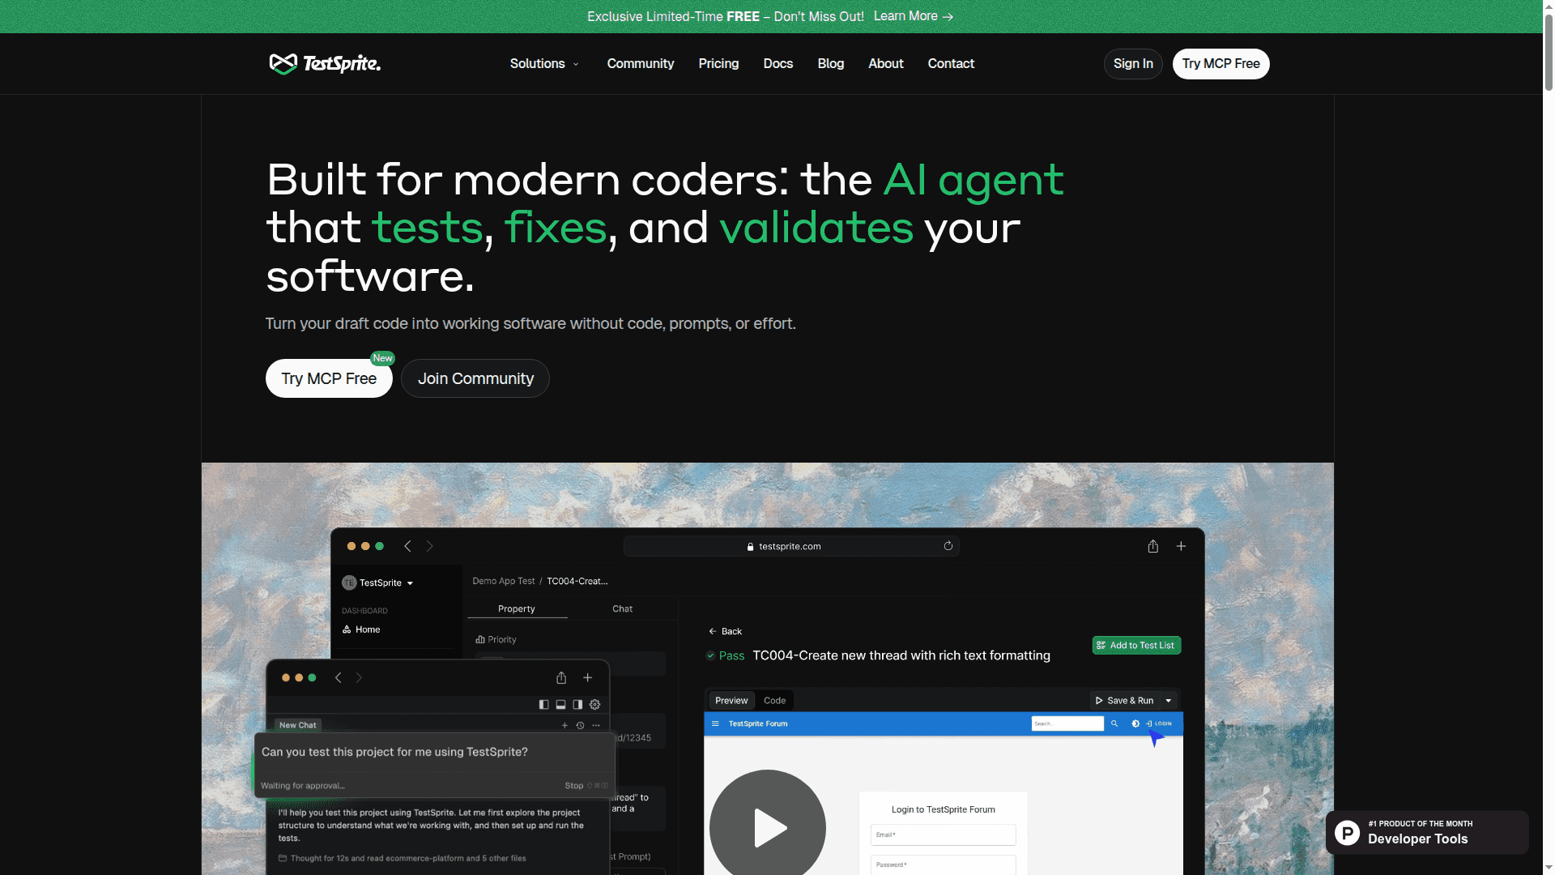The height and width of the screenshot is (875, 1555).
Task: Click the Search field in TestSprite Forum
Action: click(x=1067, y=723)
